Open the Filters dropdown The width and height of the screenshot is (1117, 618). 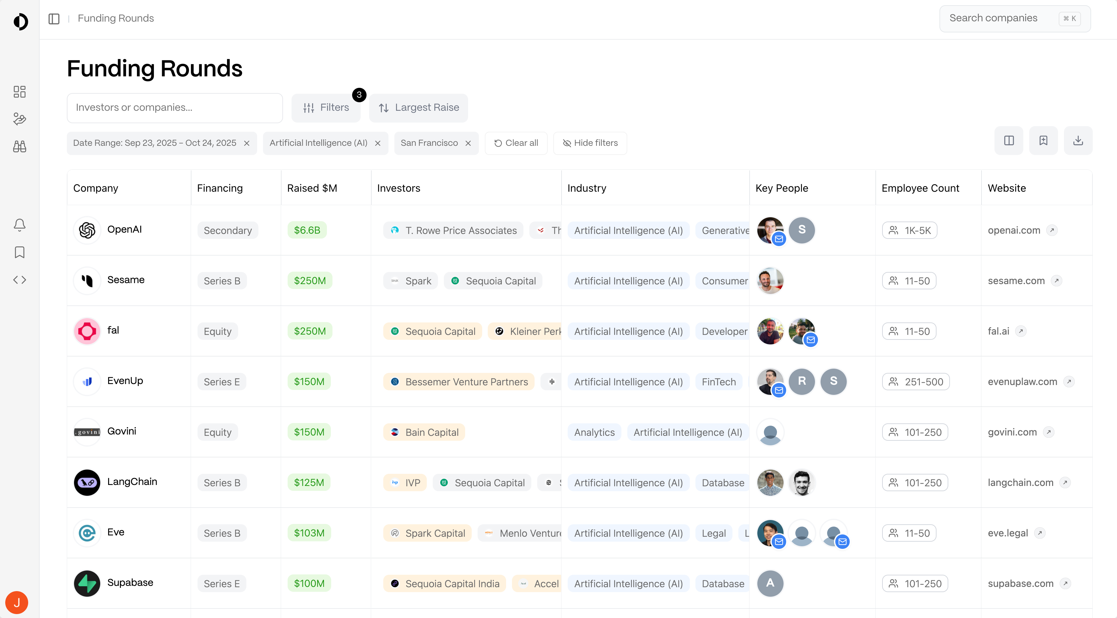326,107
